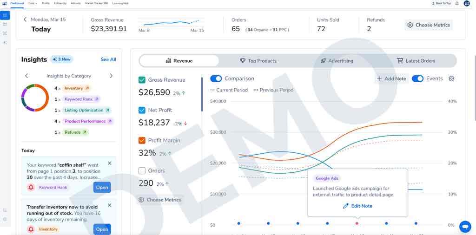
Task: Click the Edit Note link in tooltip
Action: tap(357, 206)
